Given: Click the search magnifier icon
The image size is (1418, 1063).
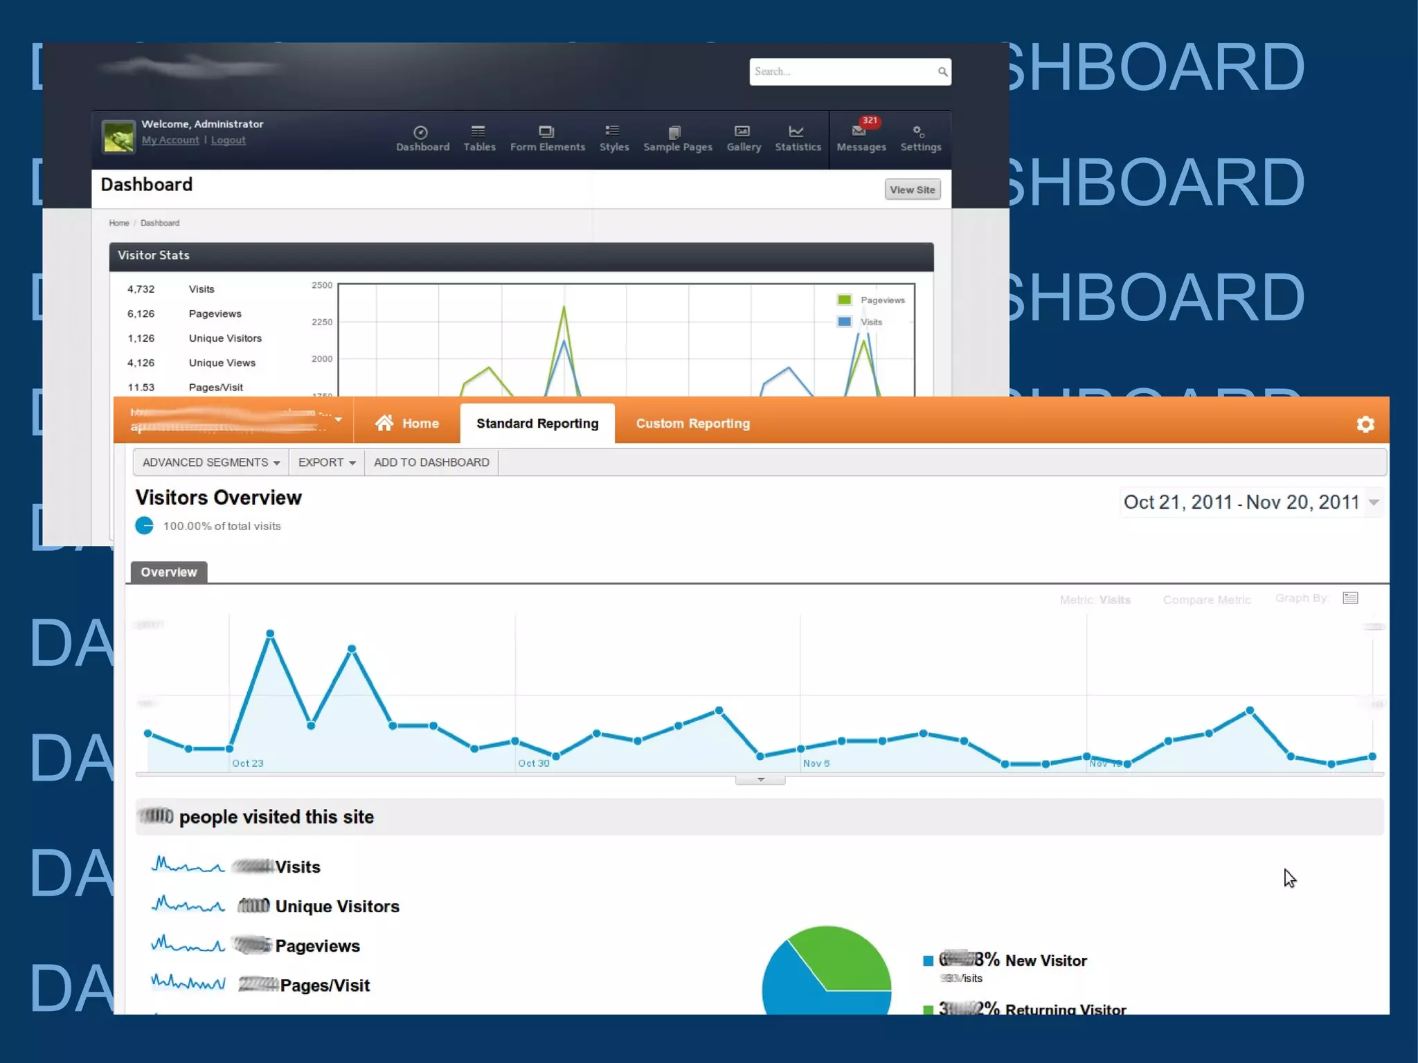Looking at the screenshot, I should point(942,71).
